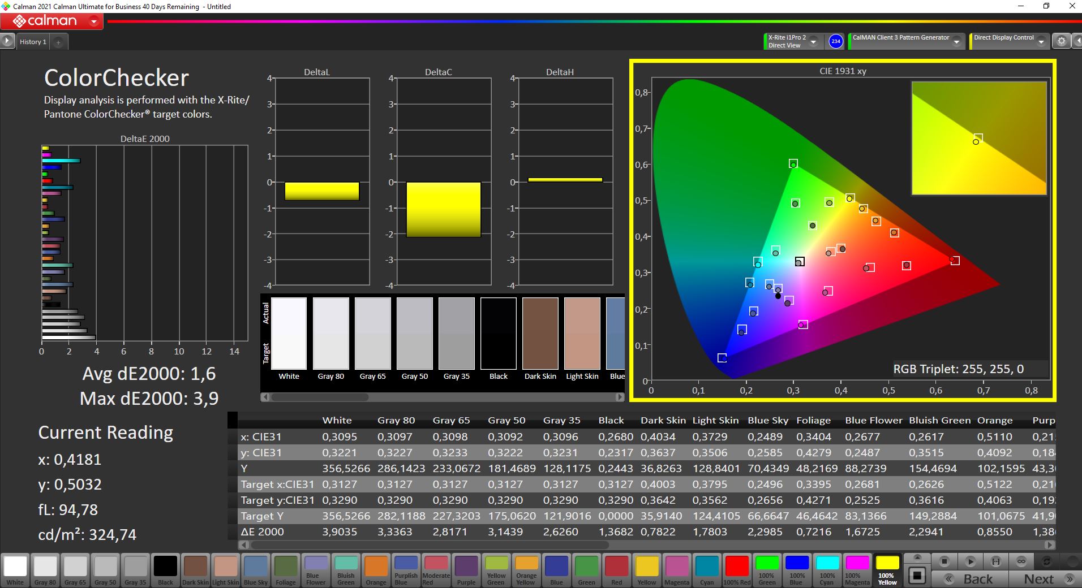
Task: Click the single reading bracket icon
Action: point(996,561)
